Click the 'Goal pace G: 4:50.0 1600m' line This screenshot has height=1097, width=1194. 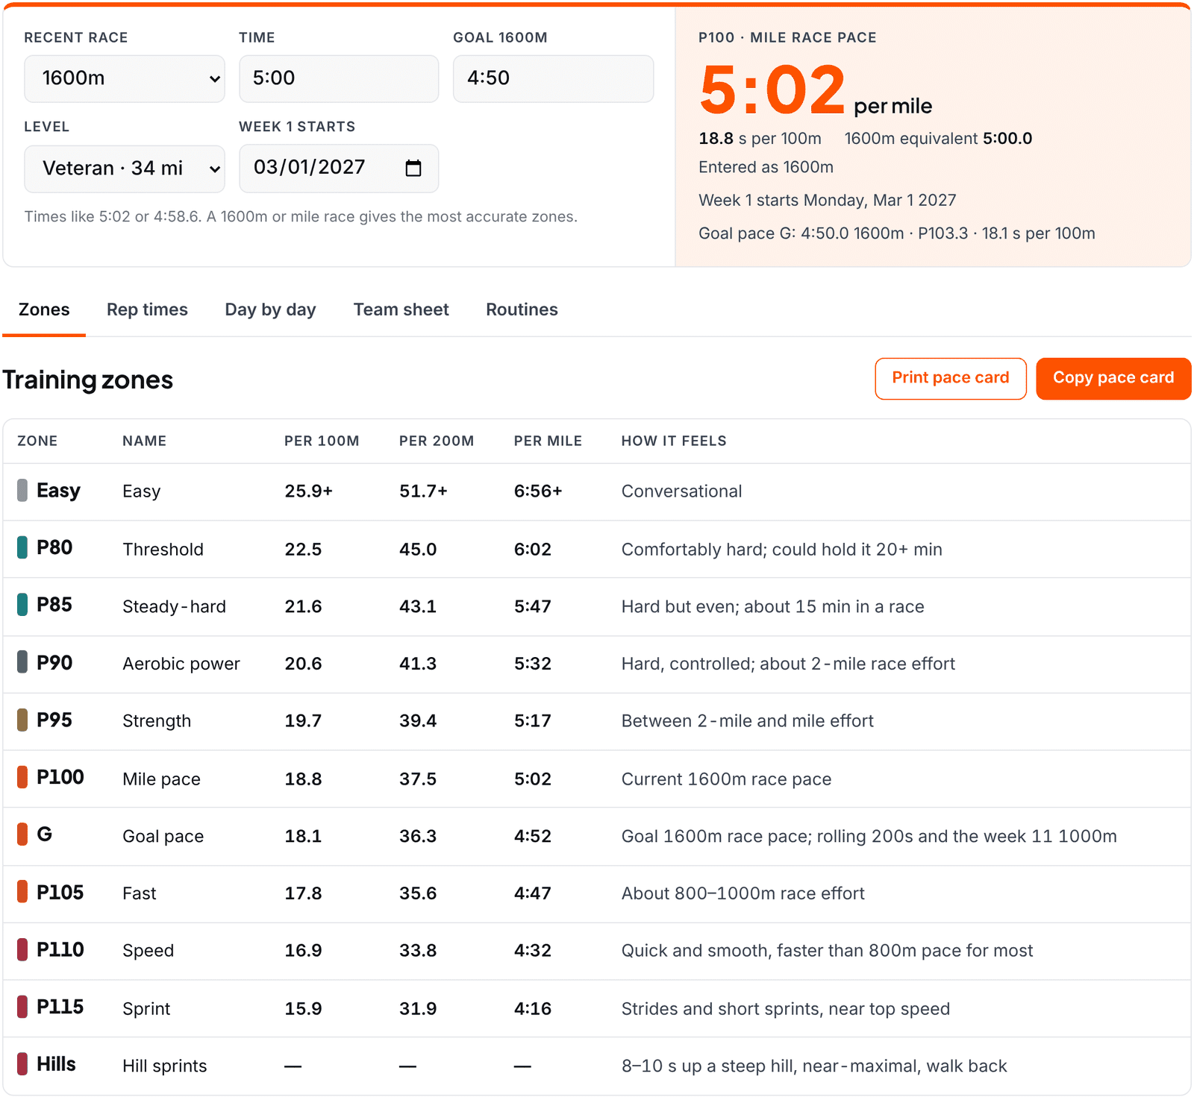click(896, 233)
